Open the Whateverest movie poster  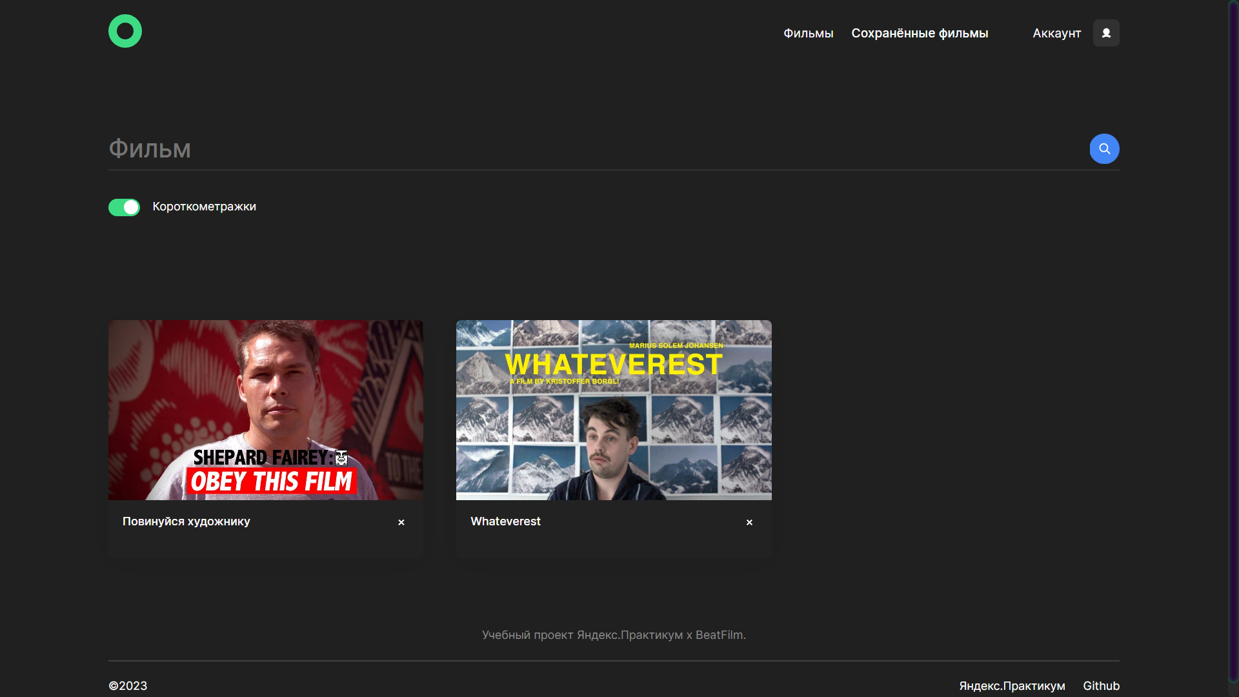pyautogui.click(x=614, y=410)
